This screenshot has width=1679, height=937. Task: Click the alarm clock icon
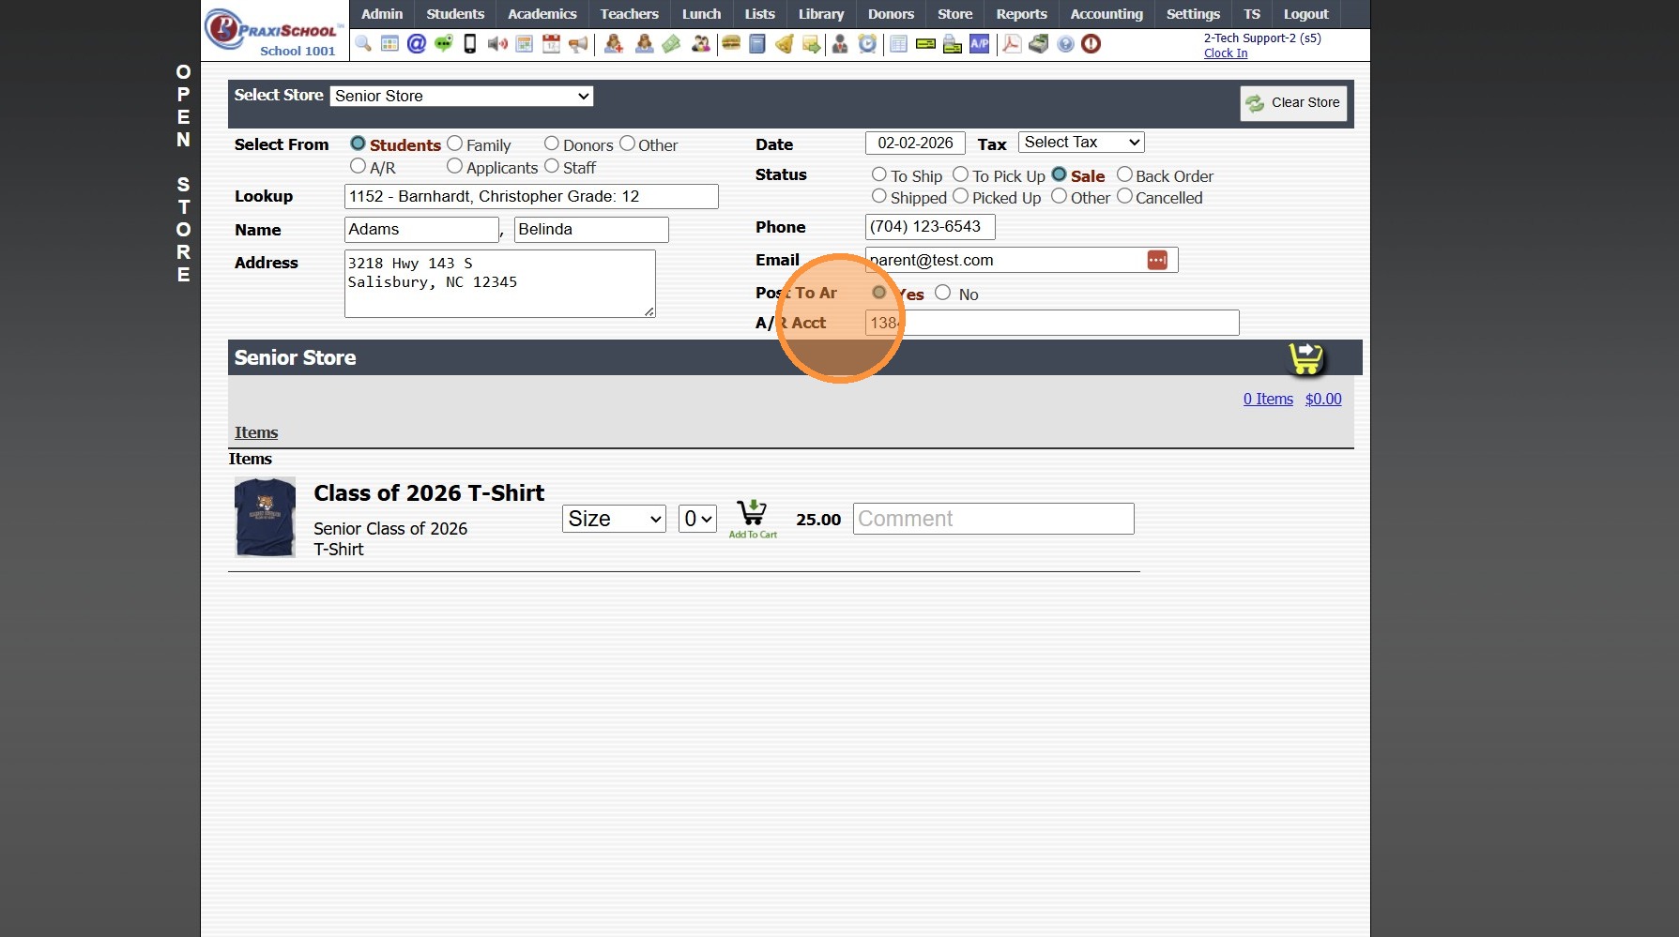(868, 44)
